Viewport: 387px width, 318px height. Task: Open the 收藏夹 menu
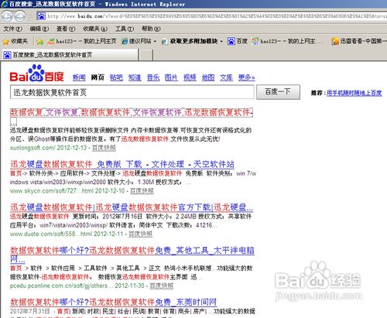[95, 29]
